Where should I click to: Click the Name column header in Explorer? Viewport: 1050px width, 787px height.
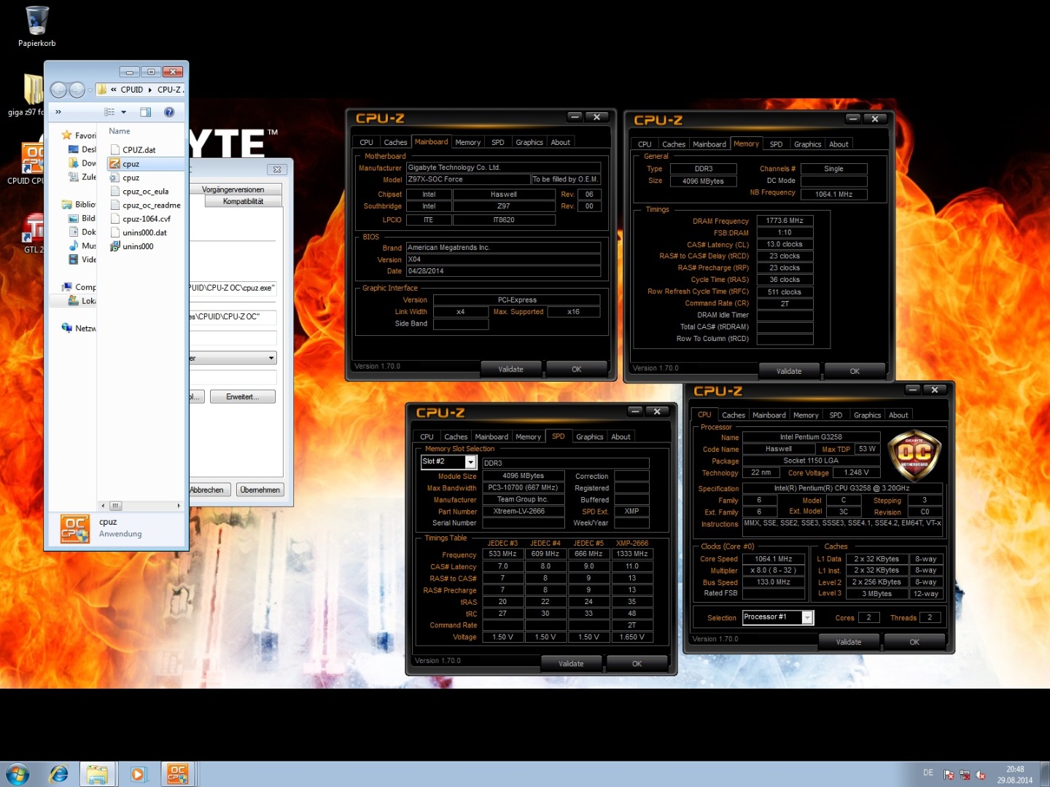click(120, 131)
